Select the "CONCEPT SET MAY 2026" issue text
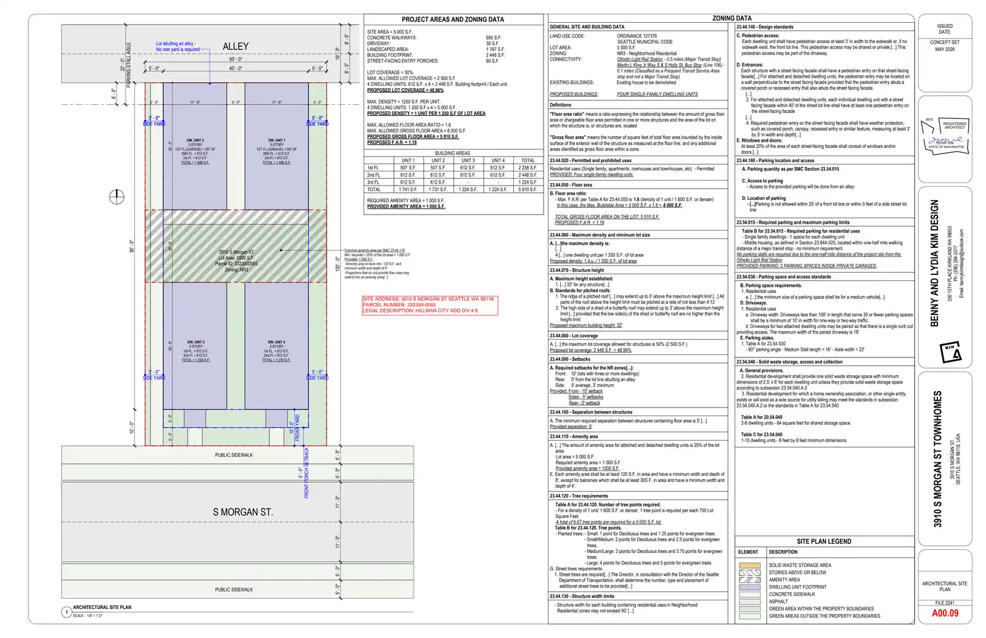This screenshot has height=638, width=986. click(945, 46)
